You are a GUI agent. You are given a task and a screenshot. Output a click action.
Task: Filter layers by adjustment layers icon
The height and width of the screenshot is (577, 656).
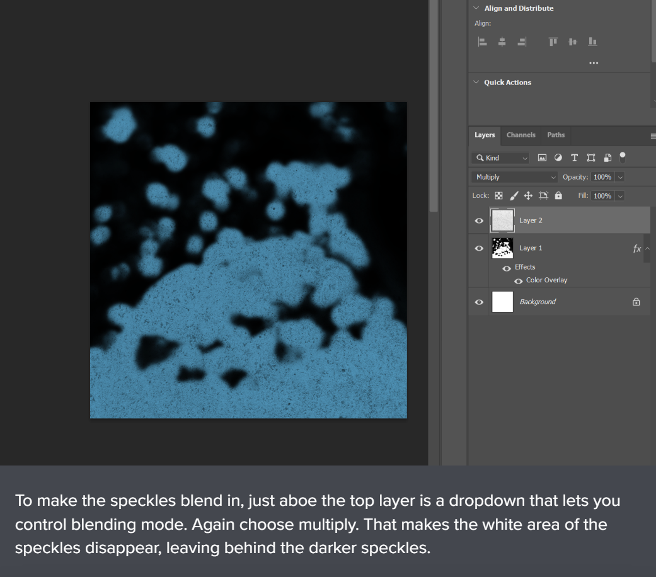[558, 157]
